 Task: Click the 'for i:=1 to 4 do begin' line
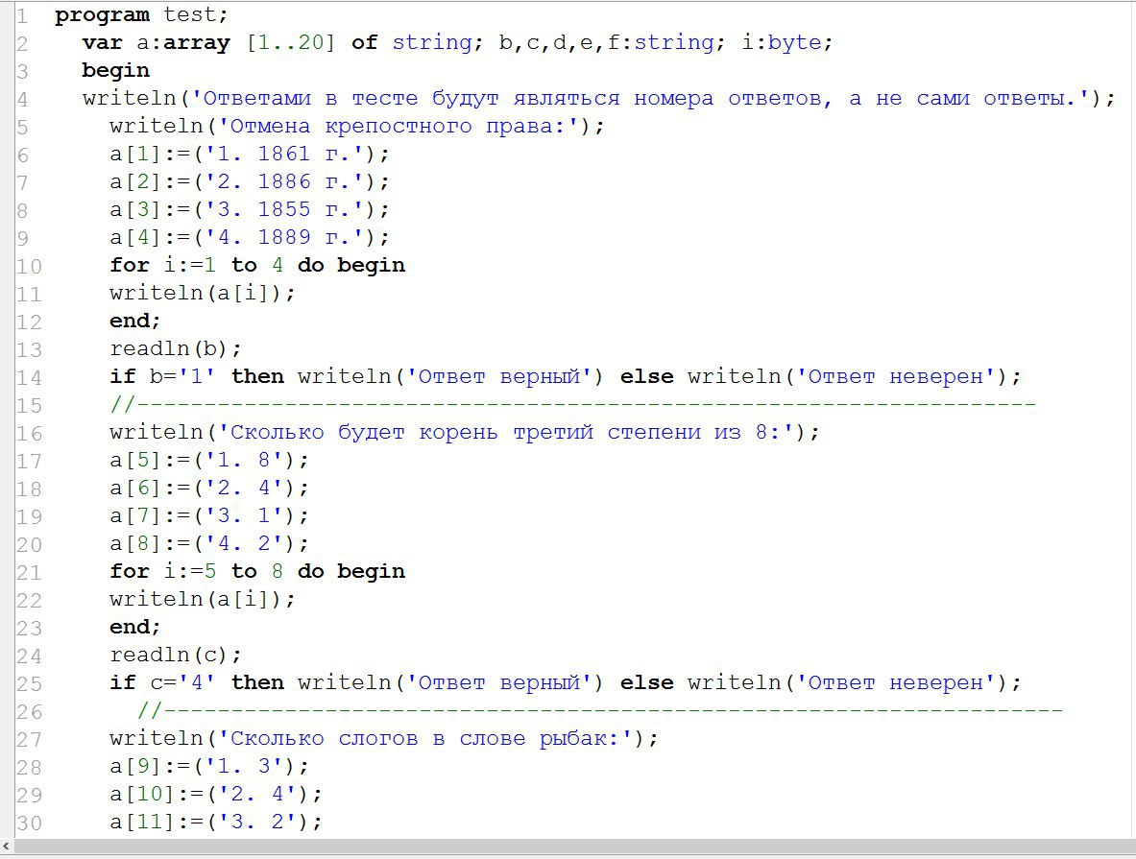pos(257,265)
